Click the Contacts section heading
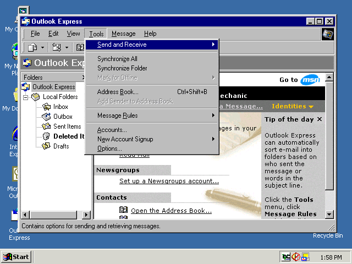 [x=112, y=197]
